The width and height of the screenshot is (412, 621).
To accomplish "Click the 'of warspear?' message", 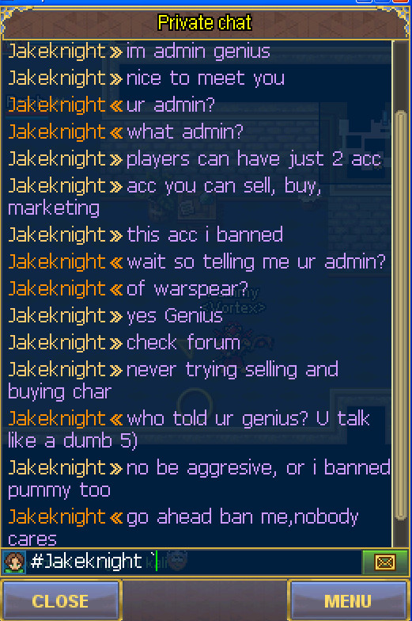I will (128, 289).
